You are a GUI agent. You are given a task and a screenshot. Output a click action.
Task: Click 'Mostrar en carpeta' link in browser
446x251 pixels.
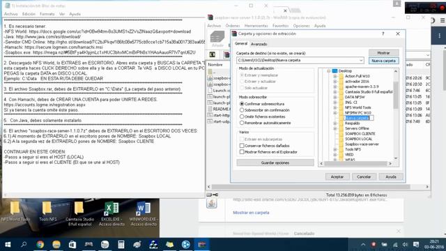[x=251, y=213]
